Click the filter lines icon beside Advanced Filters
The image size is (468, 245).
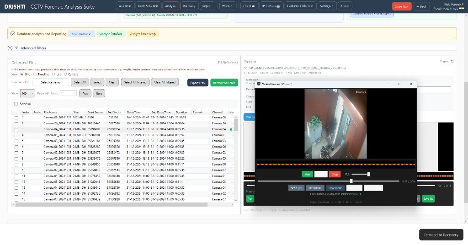coord(16,48)
